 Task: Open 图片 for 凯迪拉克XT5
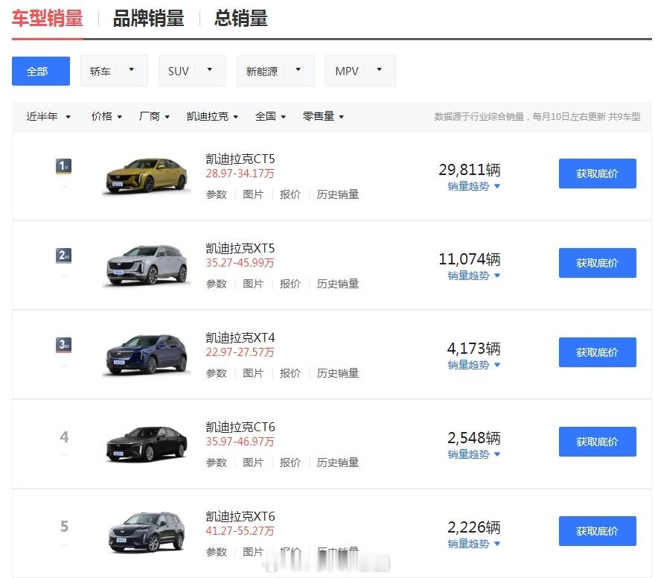tap(253, 284)
